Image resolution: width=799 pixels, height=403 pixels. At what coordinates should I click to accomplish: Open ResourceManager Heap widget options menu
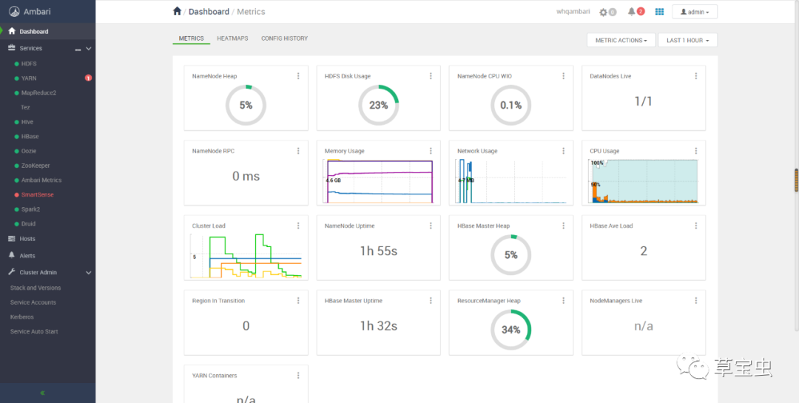(564, 301)
